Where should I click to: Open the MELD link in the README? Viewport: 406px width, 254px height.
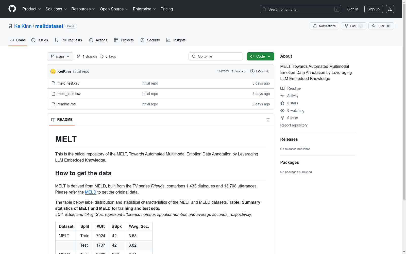91,192
